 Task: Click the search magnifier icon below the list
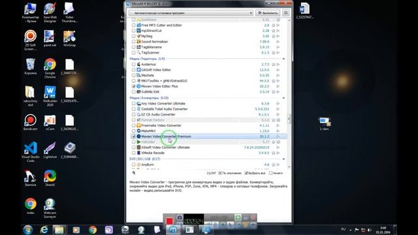coord(134,173)
